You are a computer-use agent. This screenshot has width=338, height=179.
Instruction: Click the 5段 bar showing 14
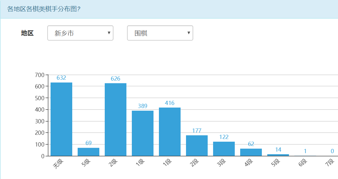[x=278, y=155]
